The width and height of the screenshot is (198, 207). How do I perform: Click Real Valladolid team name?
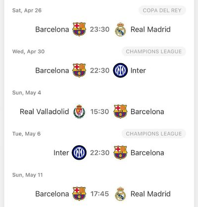(45, 112)
